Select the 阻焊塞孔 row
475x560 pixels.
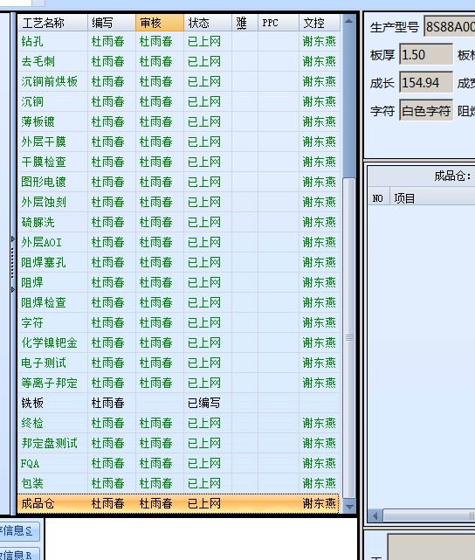coord(179,262)
